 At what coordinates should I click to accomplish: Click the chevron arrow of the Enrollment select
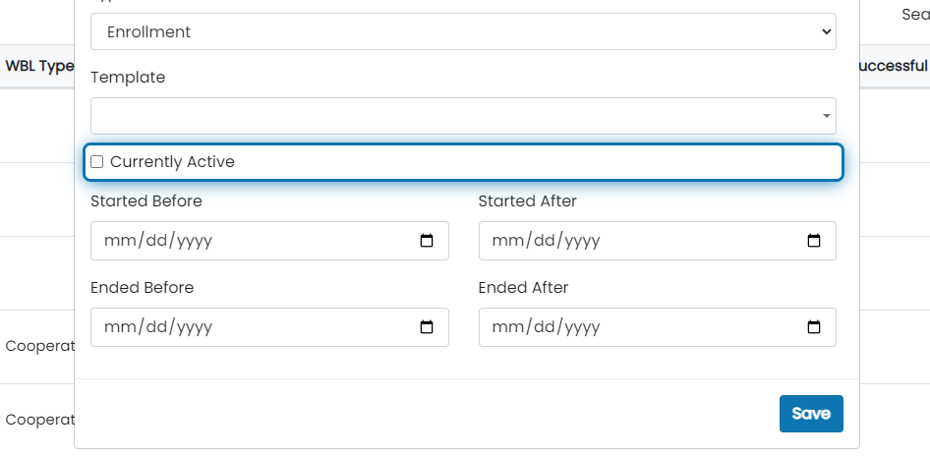tap(827, 31)
